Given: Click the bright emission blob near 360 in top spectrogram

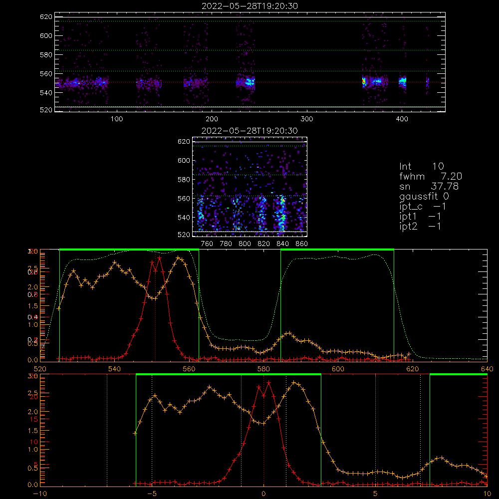Looking at the screenshot, I should tap(364, 82).
